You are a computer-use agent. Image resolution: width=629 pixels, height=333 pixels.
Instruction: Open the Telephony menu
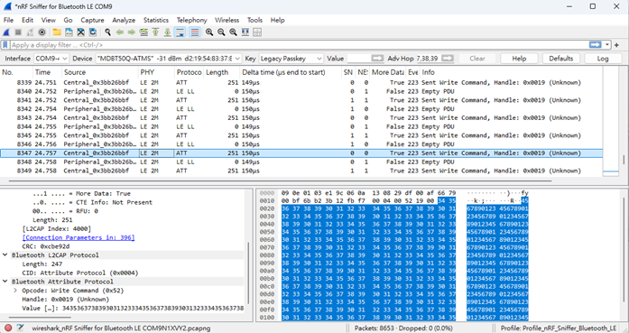pyautogui.click(x=191, y=20)
